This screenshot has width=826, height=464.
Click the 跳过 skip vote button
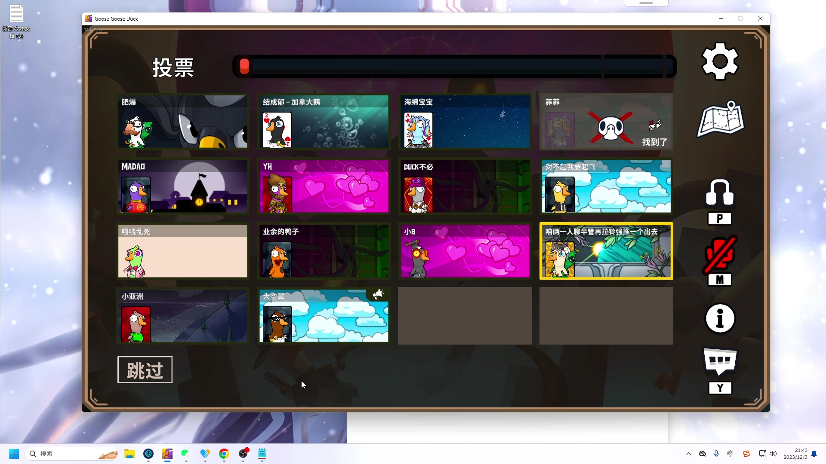(145, 369)
